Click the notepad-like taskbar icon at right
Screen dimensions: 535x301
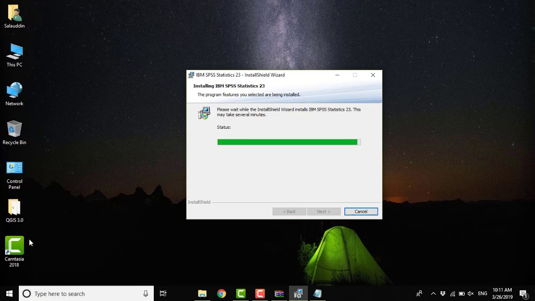[318, 293]
